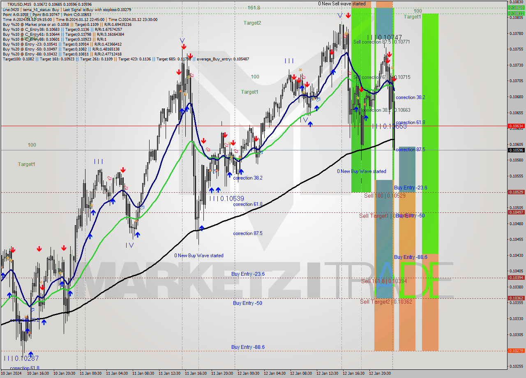Screen dimensions: 526x378
Task: Click the 'Buy %10 @ C_Entry61' line
Action: [x=63, y=34]
